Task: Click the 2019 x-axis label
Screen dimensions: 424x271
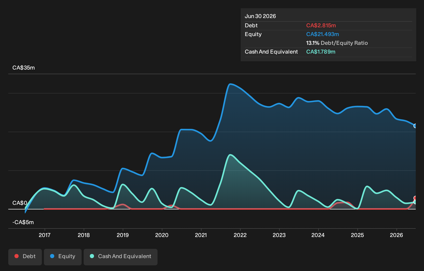Action: 123,235
